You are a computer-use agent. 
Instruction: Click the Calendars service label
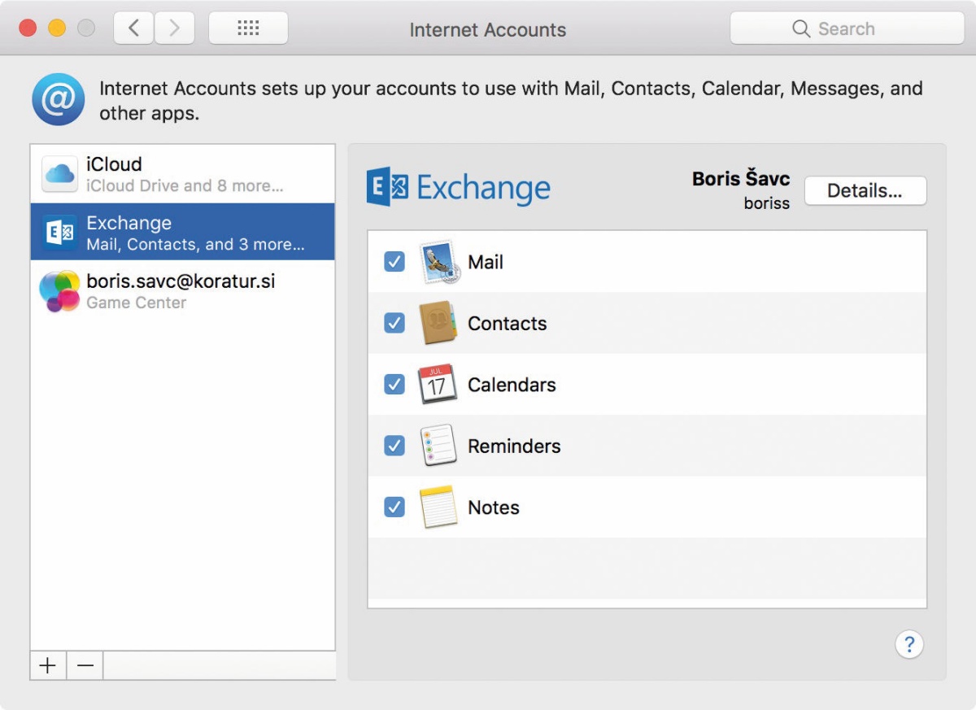(x=512, y=385)
